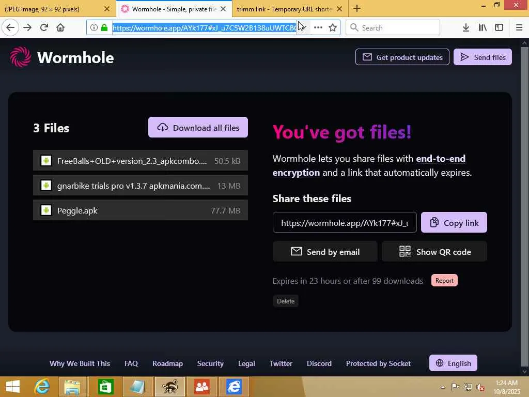
Task: Open the Discord footer link
Action: (319, 363)
